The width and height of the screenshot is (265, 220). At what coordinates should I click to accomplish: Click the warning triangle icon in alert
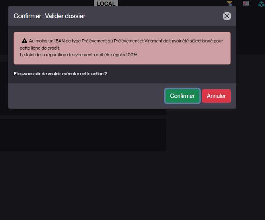click(x=25, y=41)
